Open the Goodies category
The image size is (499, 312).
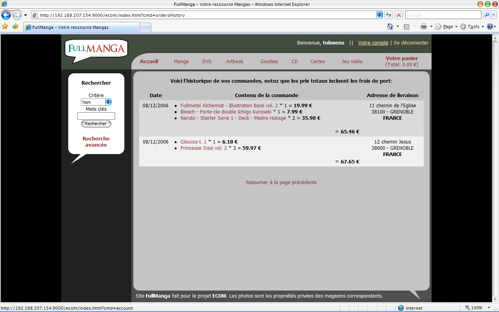tap(269, 61)
